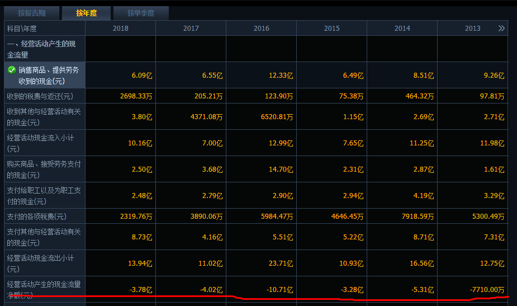Click the 2016 year column header
The image size is (517, 306).
point(261,29)
